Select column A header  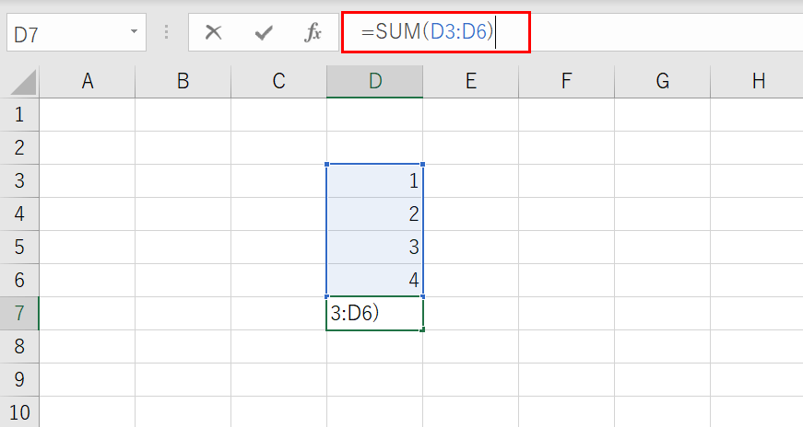pyautogui.click(x=88, y=81)
